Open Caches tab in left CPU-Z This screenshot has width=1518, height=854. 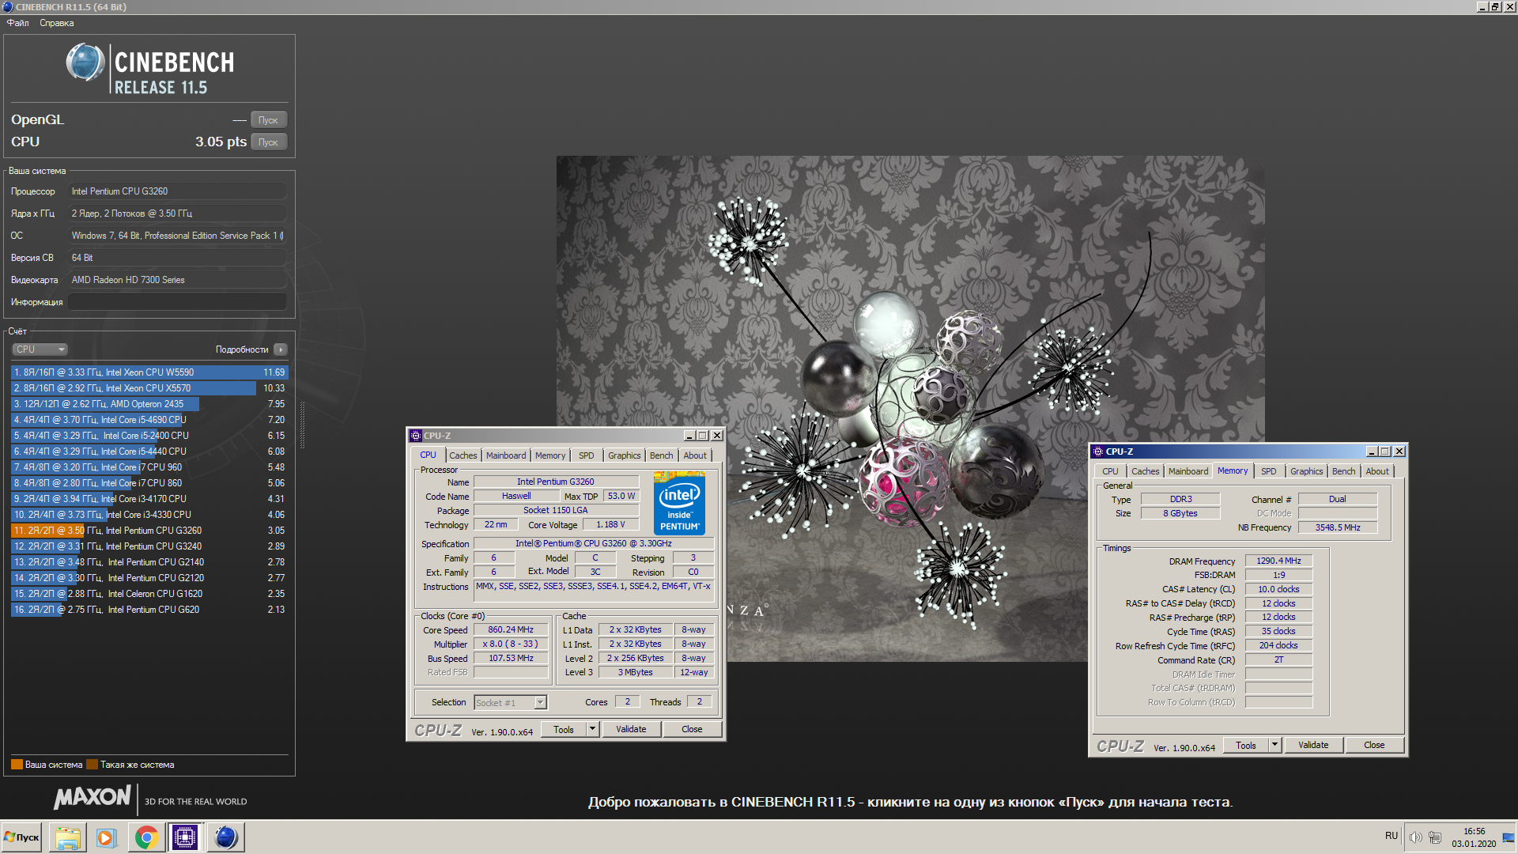(463, 455)
